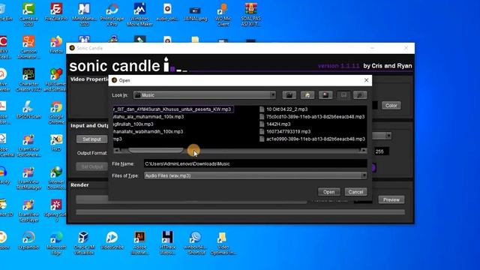Close the Open file dialog

[x=366, y=80]
